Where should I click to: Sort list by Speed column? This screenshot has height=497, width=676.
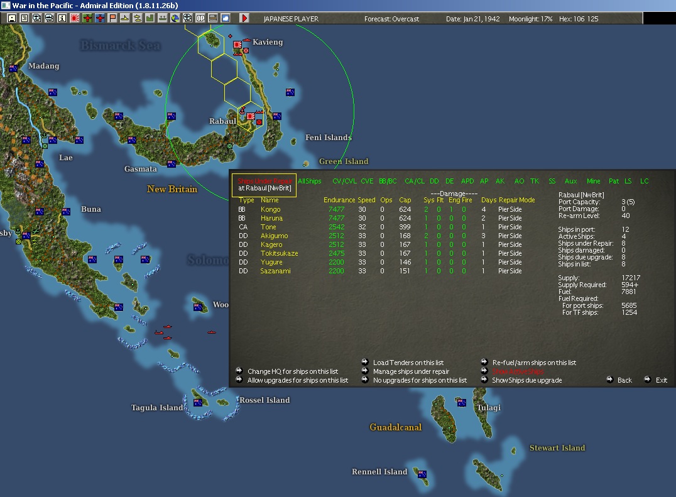point(366,200)
